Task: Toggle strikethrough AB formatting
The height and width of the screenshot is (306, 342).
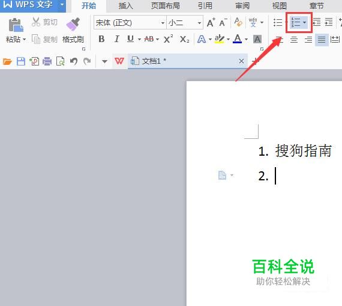Action: point(149,39)
